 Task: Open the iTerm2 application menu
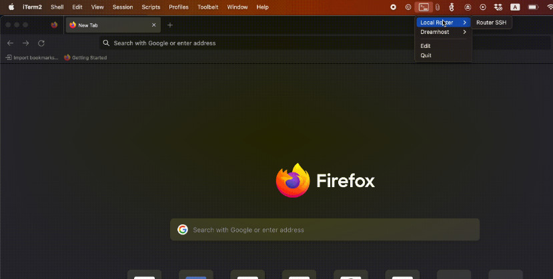(32, 7)
